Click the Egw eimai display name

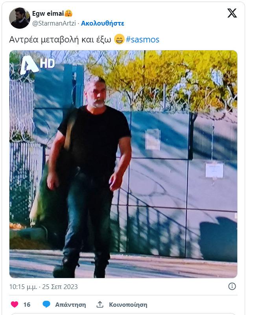pos(48,13)
